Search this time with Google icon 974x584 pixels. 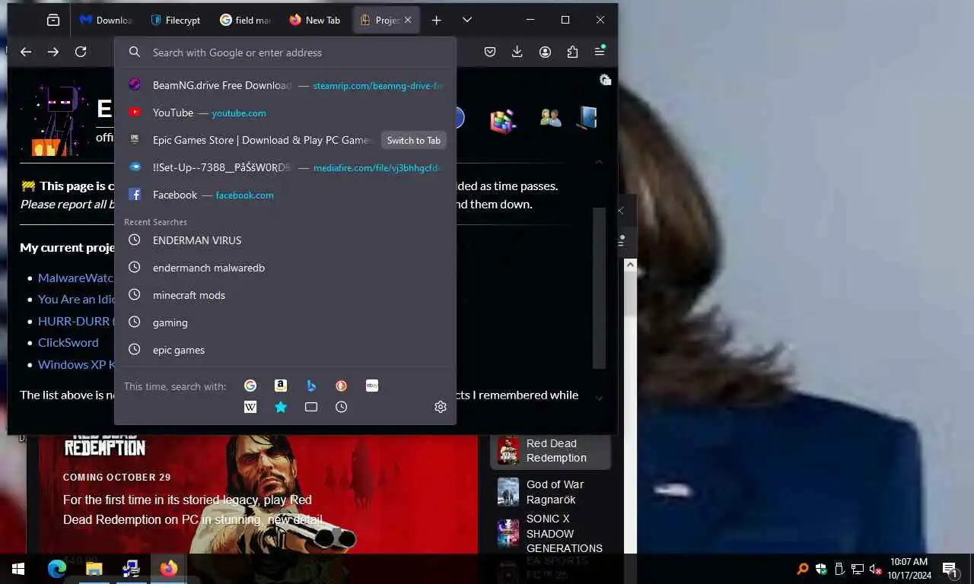coord(250,386)
